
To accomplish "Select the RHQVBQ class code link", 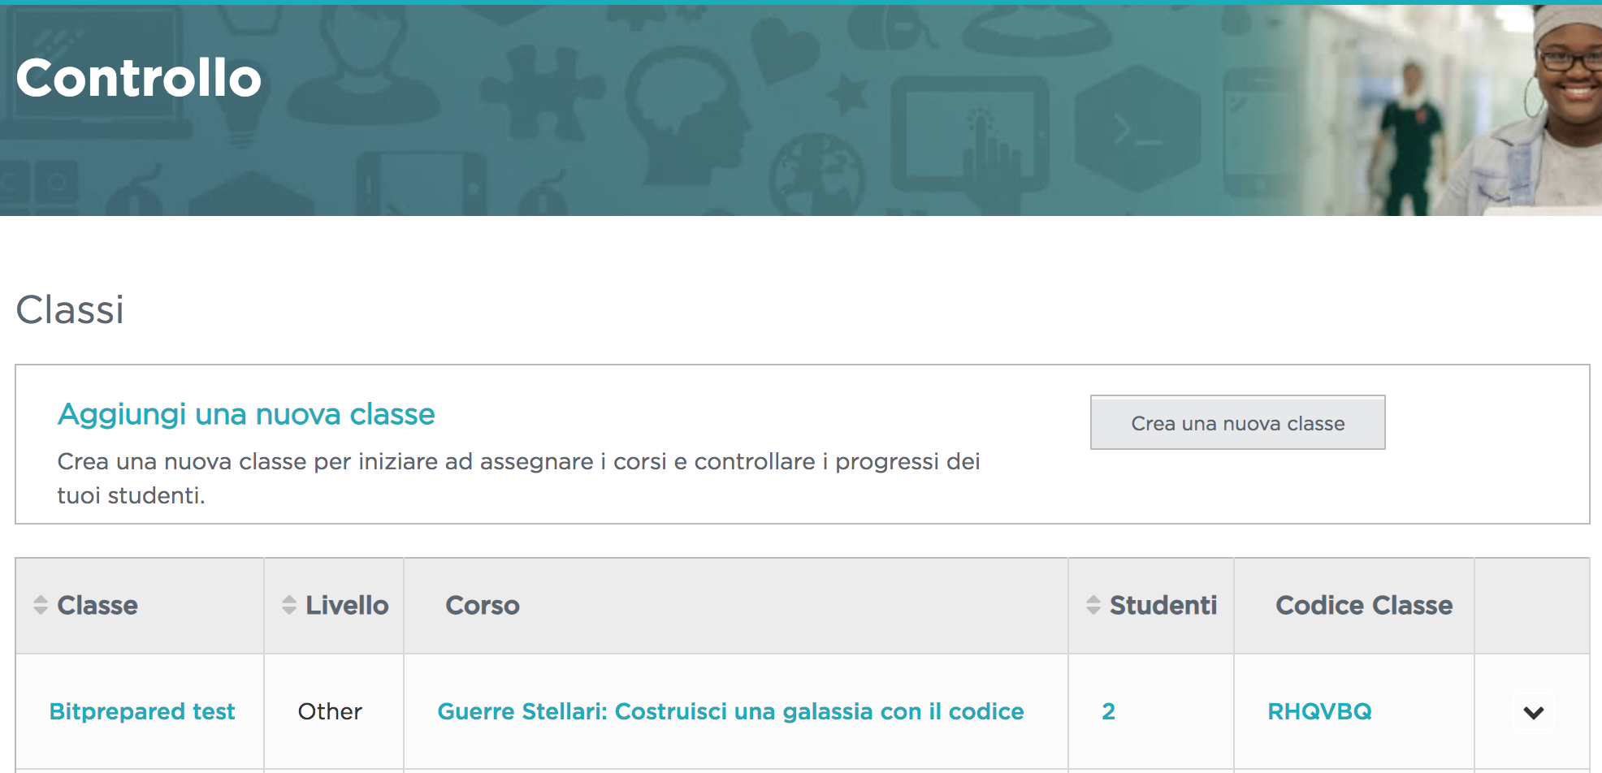I will (1319, 711).
